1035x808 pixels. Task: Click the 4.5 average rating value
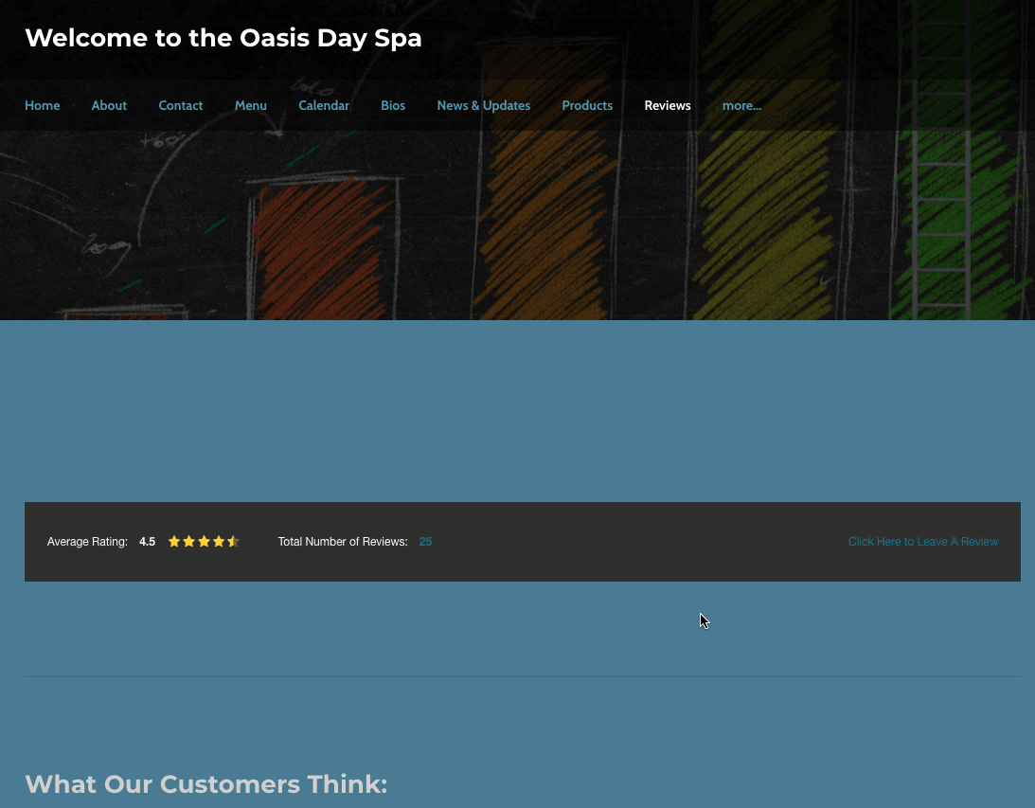coord(147,541)
